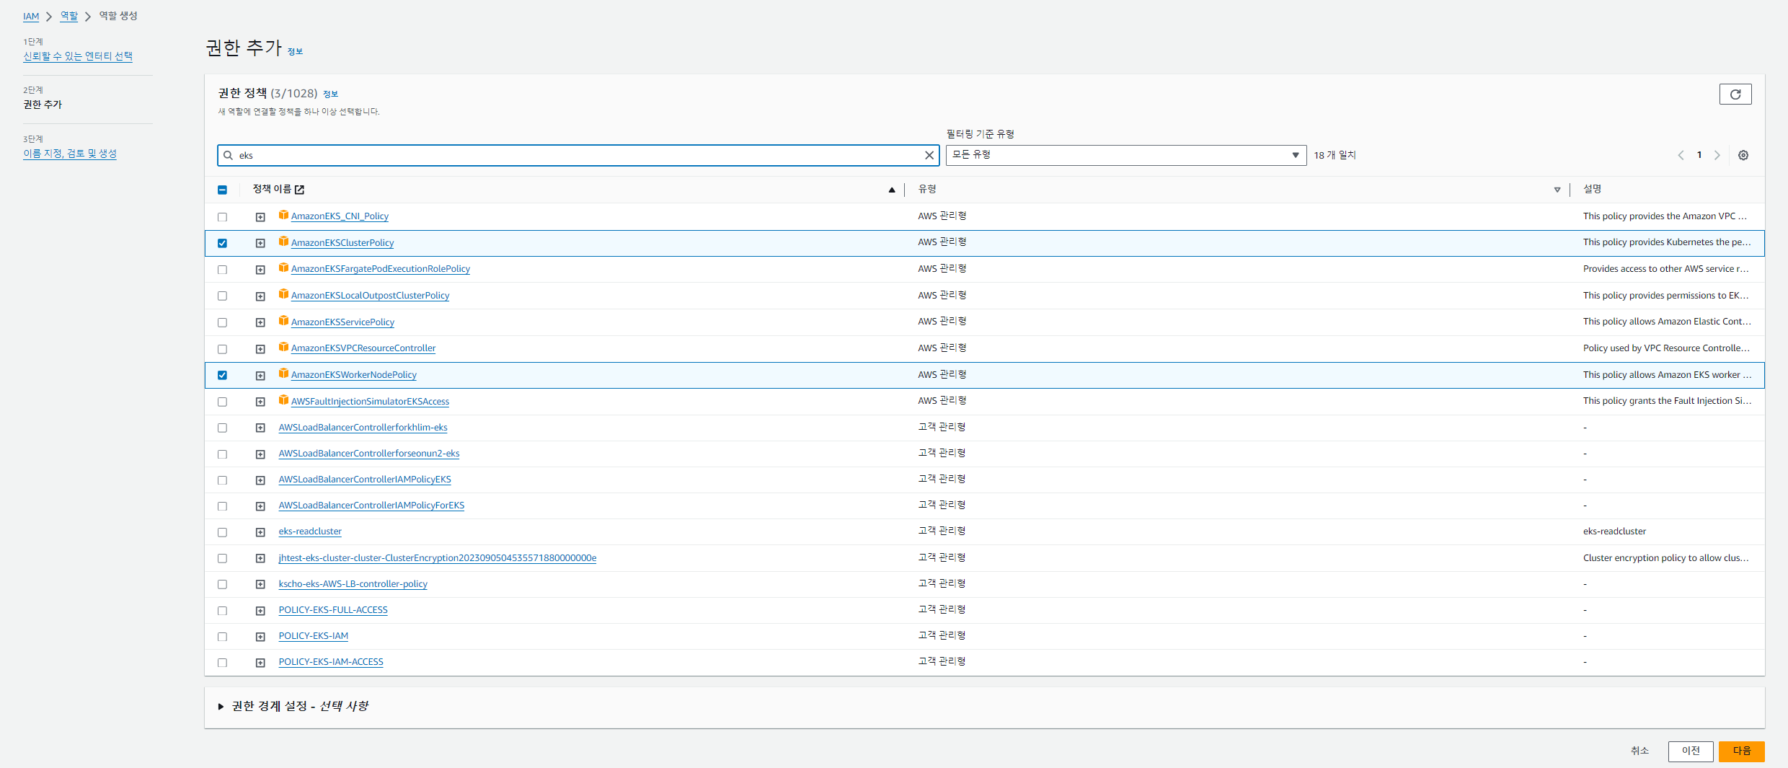Image resolution: width=1788 pixels, height=768 pixels.
Task: Check the AmazonEKSVPCResourceController checkbox
Action: (222, 349)
